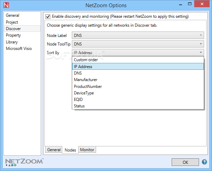Choose IP Address in the dropdown list

(138, 66)
